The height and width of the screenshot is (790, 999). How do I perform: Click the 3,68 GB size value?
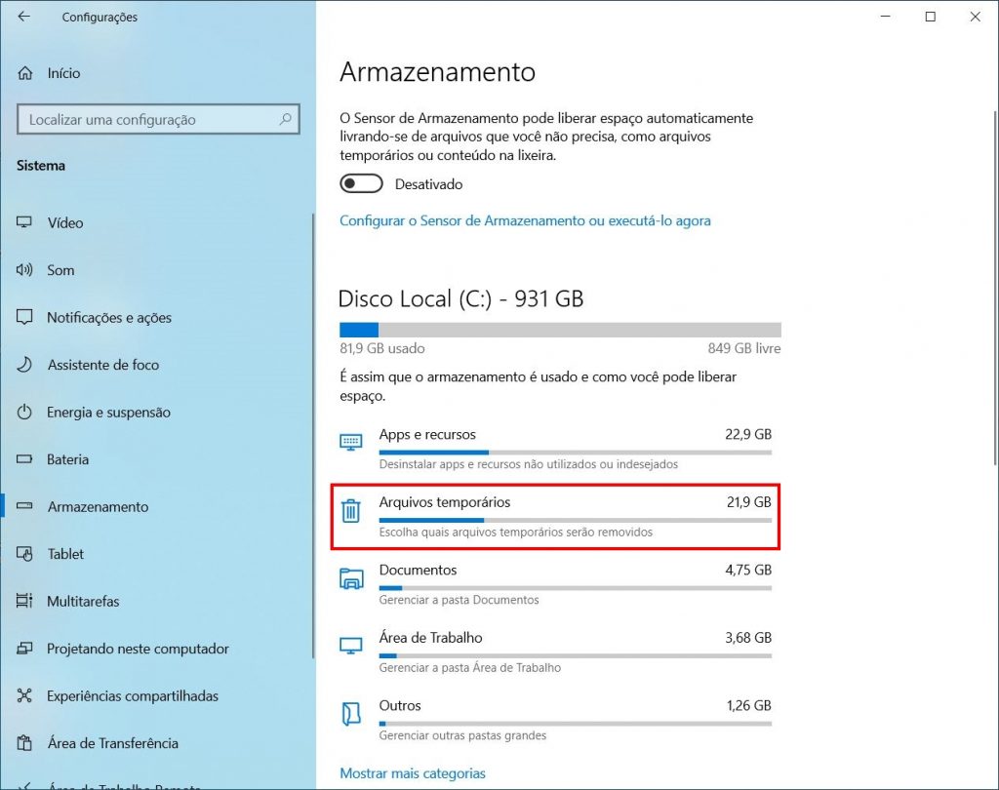(x=748, y=637)
